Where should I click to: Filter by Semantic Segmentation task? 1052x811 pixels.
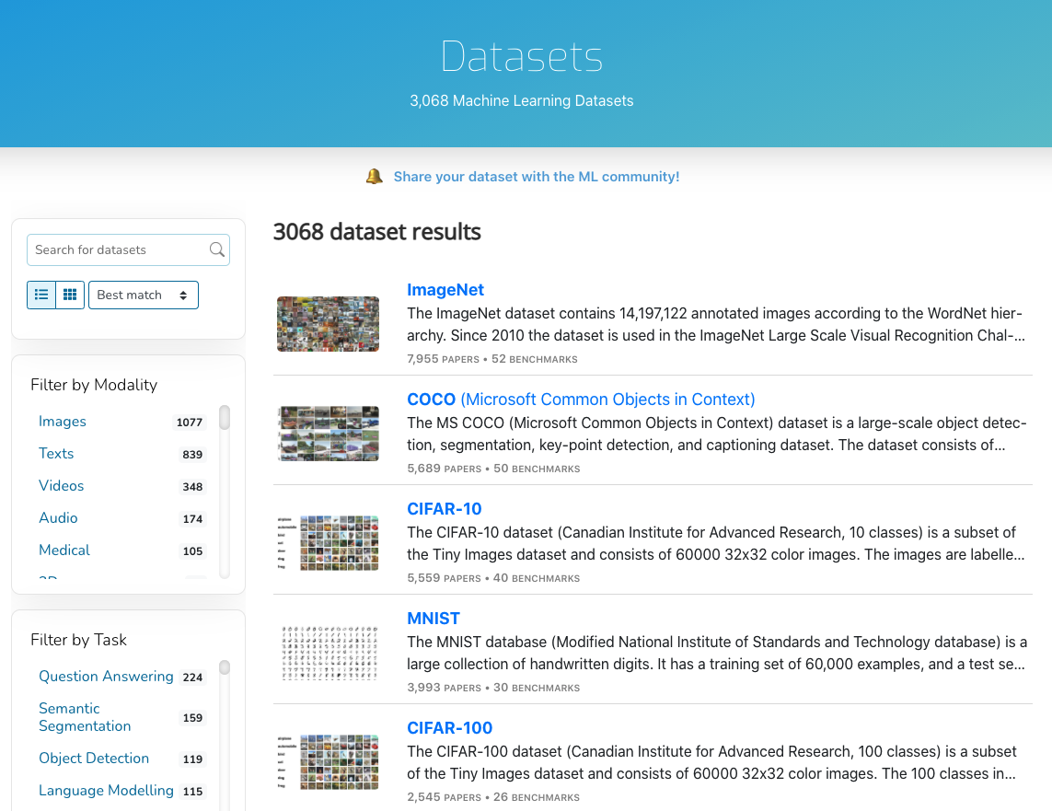click(x=85, y=717)
